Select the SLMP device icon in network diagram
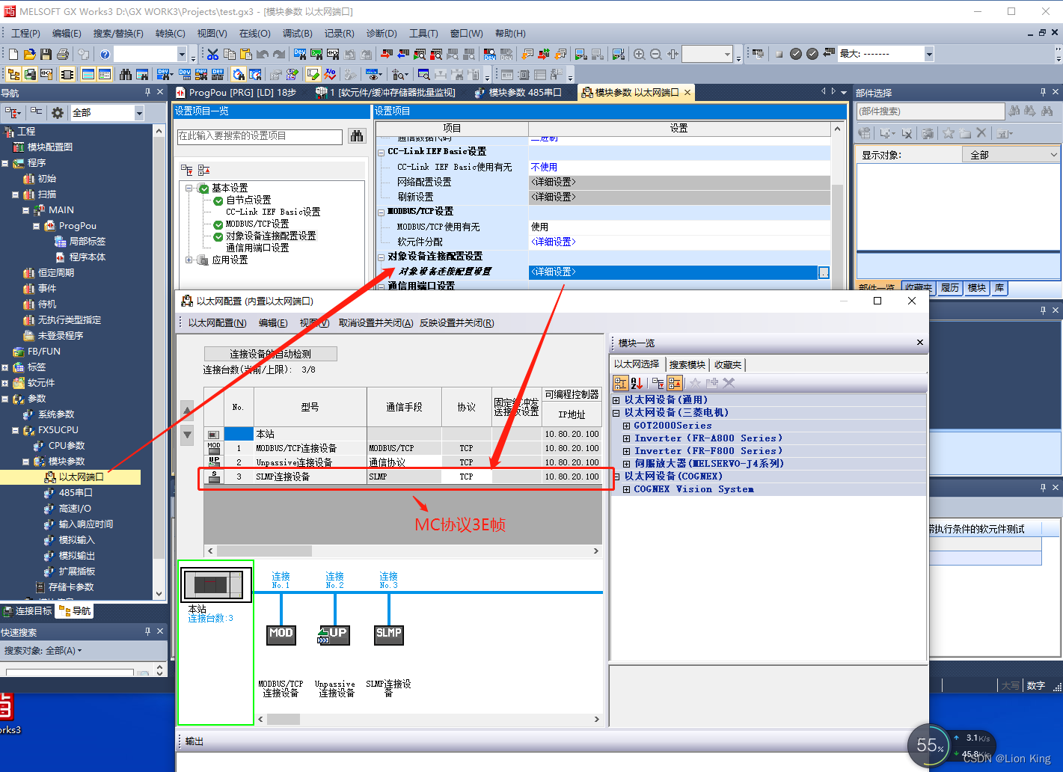This screenshot has height=772, width=1063. pyautogui.click(x=389, y=634)
